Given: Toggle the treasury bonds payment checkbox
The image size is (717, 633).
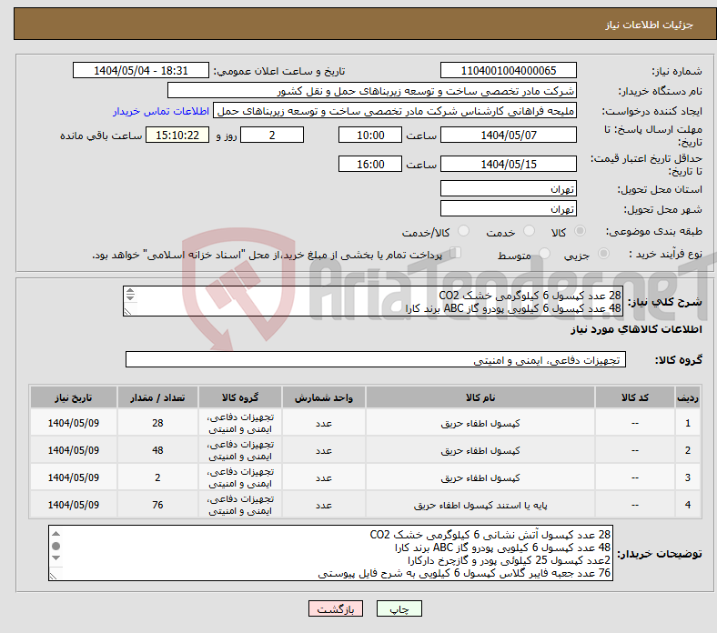Looking at the screenshot, I should click(456, 254).
